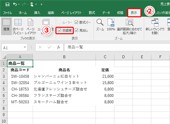170x124 pixels.
Task: Toggle Touch/Mouse mode icon
Action: click(x=32, y=4)
